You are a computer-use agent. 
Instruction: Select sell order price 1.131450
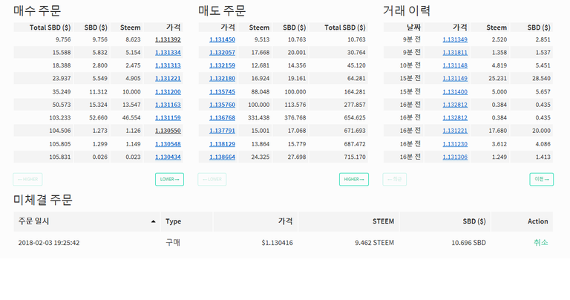click(x=222, y=39)
